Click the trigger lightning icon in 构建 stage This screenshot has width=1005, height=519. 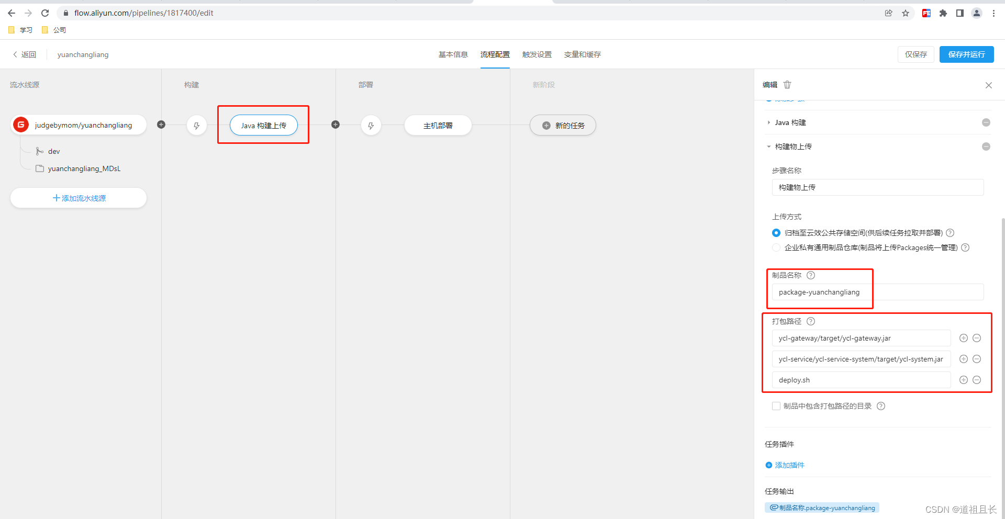[x=197, y=126]
